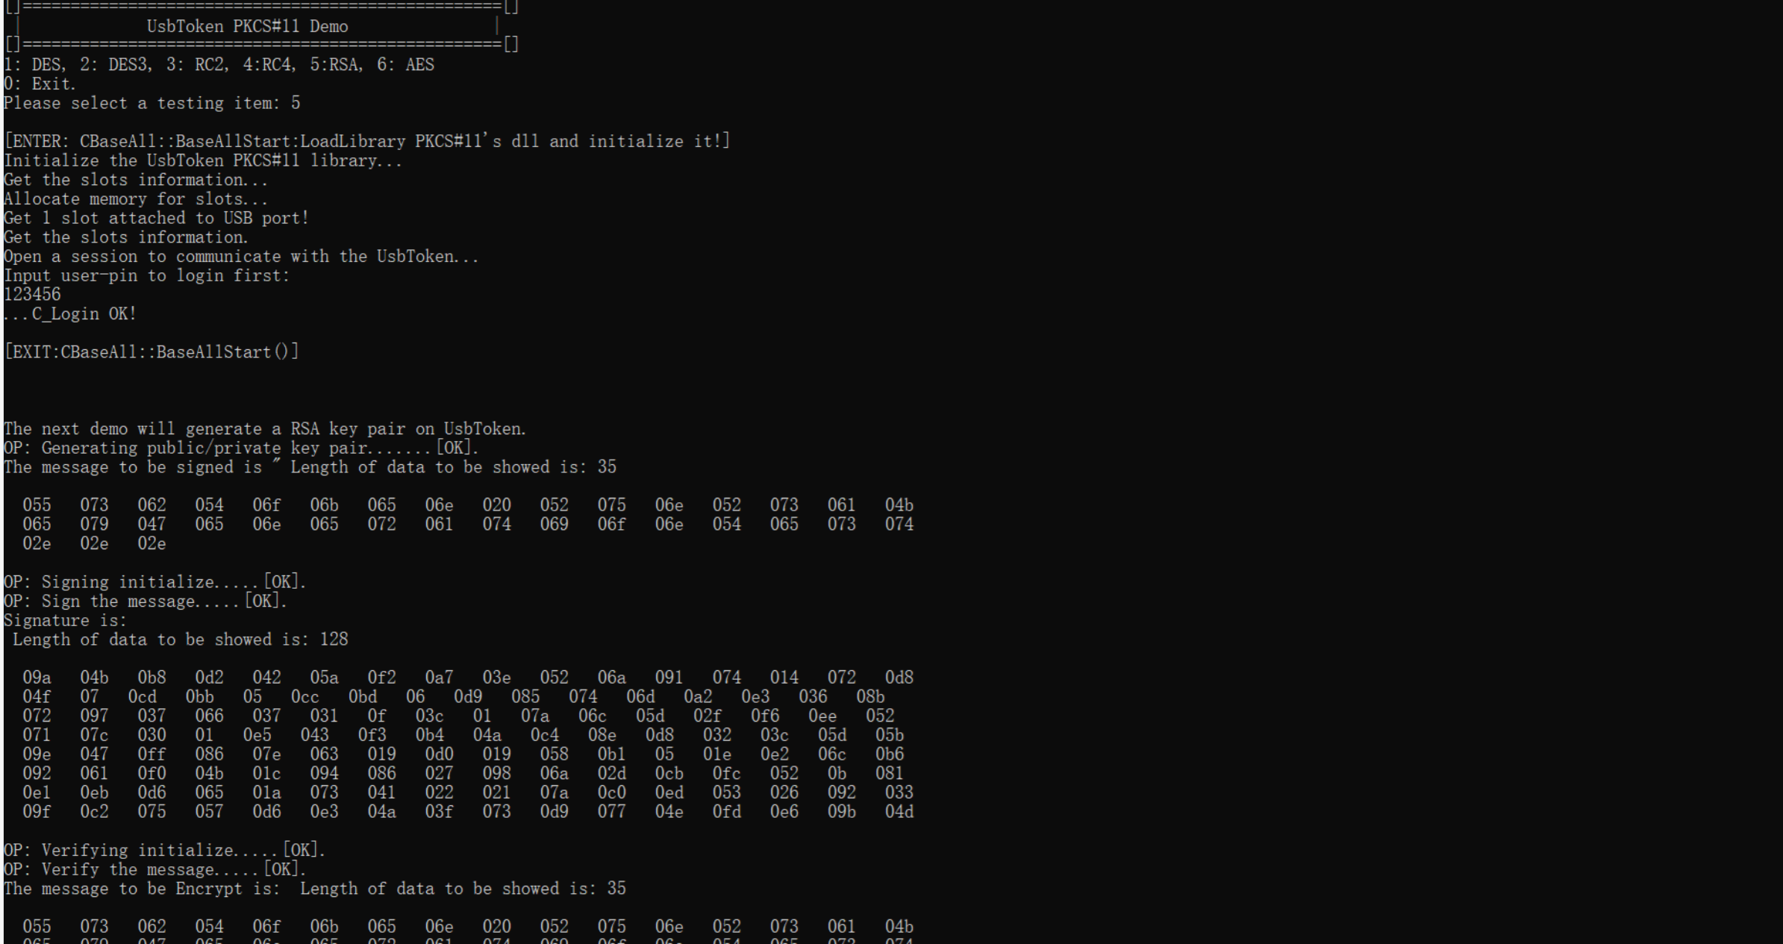Click 'OP: Sign the message.....[OK].' line
Viewport: 1783px width, 944px height.
tap(146, 601)
